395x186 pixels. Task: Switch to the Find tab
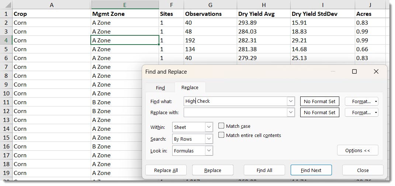(160, 88)
